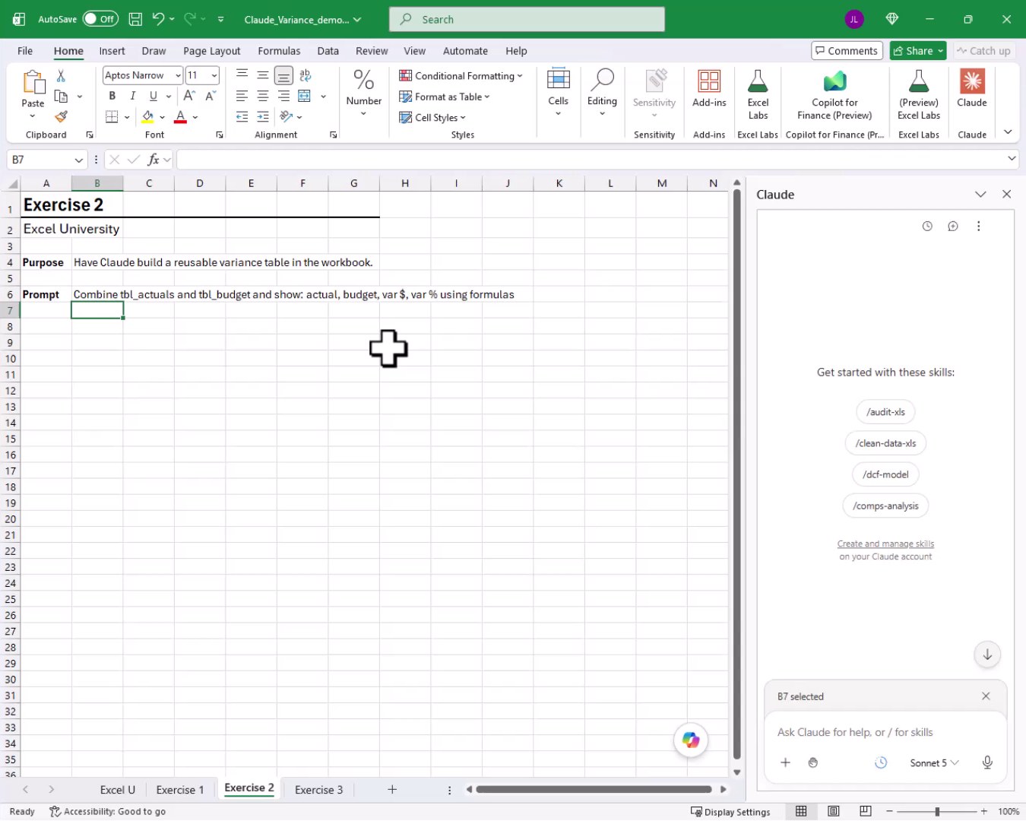Open Format as Table gallery

click(x=445, y=97)
